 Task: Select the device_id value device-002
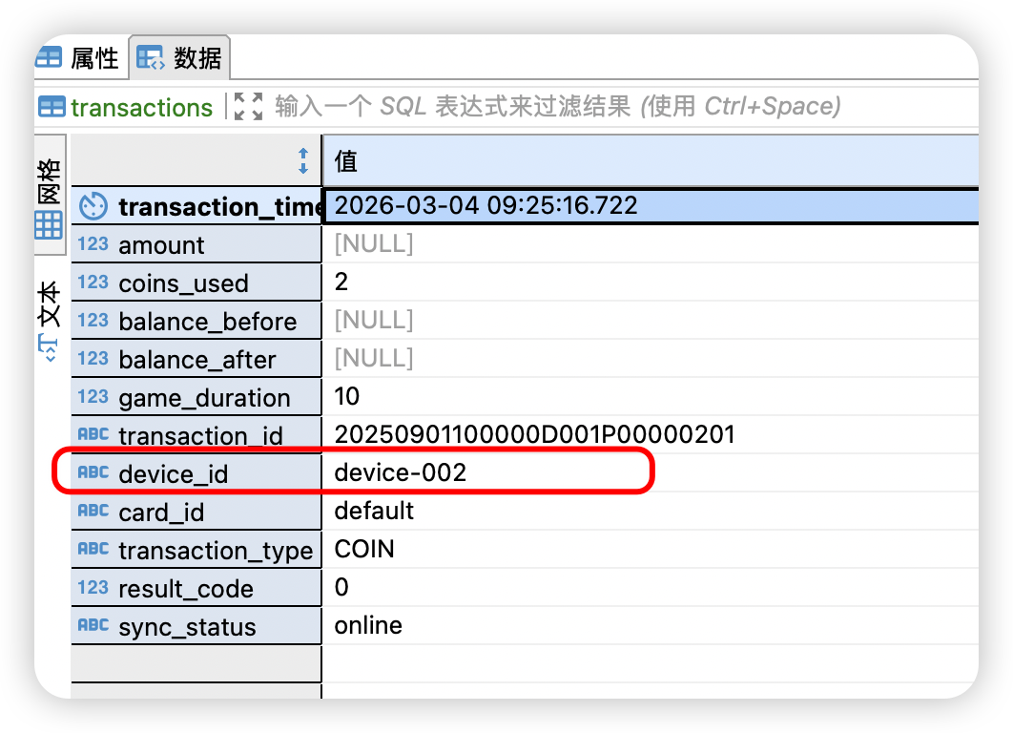[x=401, y=472]
